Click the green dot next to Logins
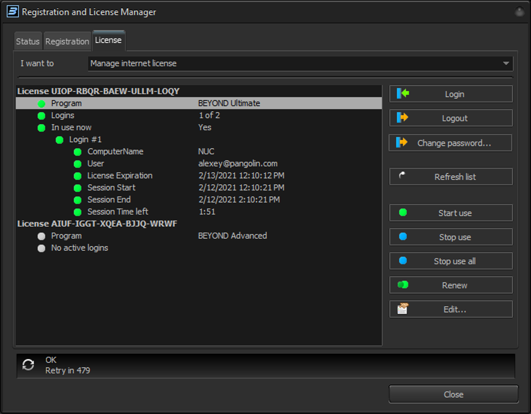The image size is (531, 414). click(41, 116)
